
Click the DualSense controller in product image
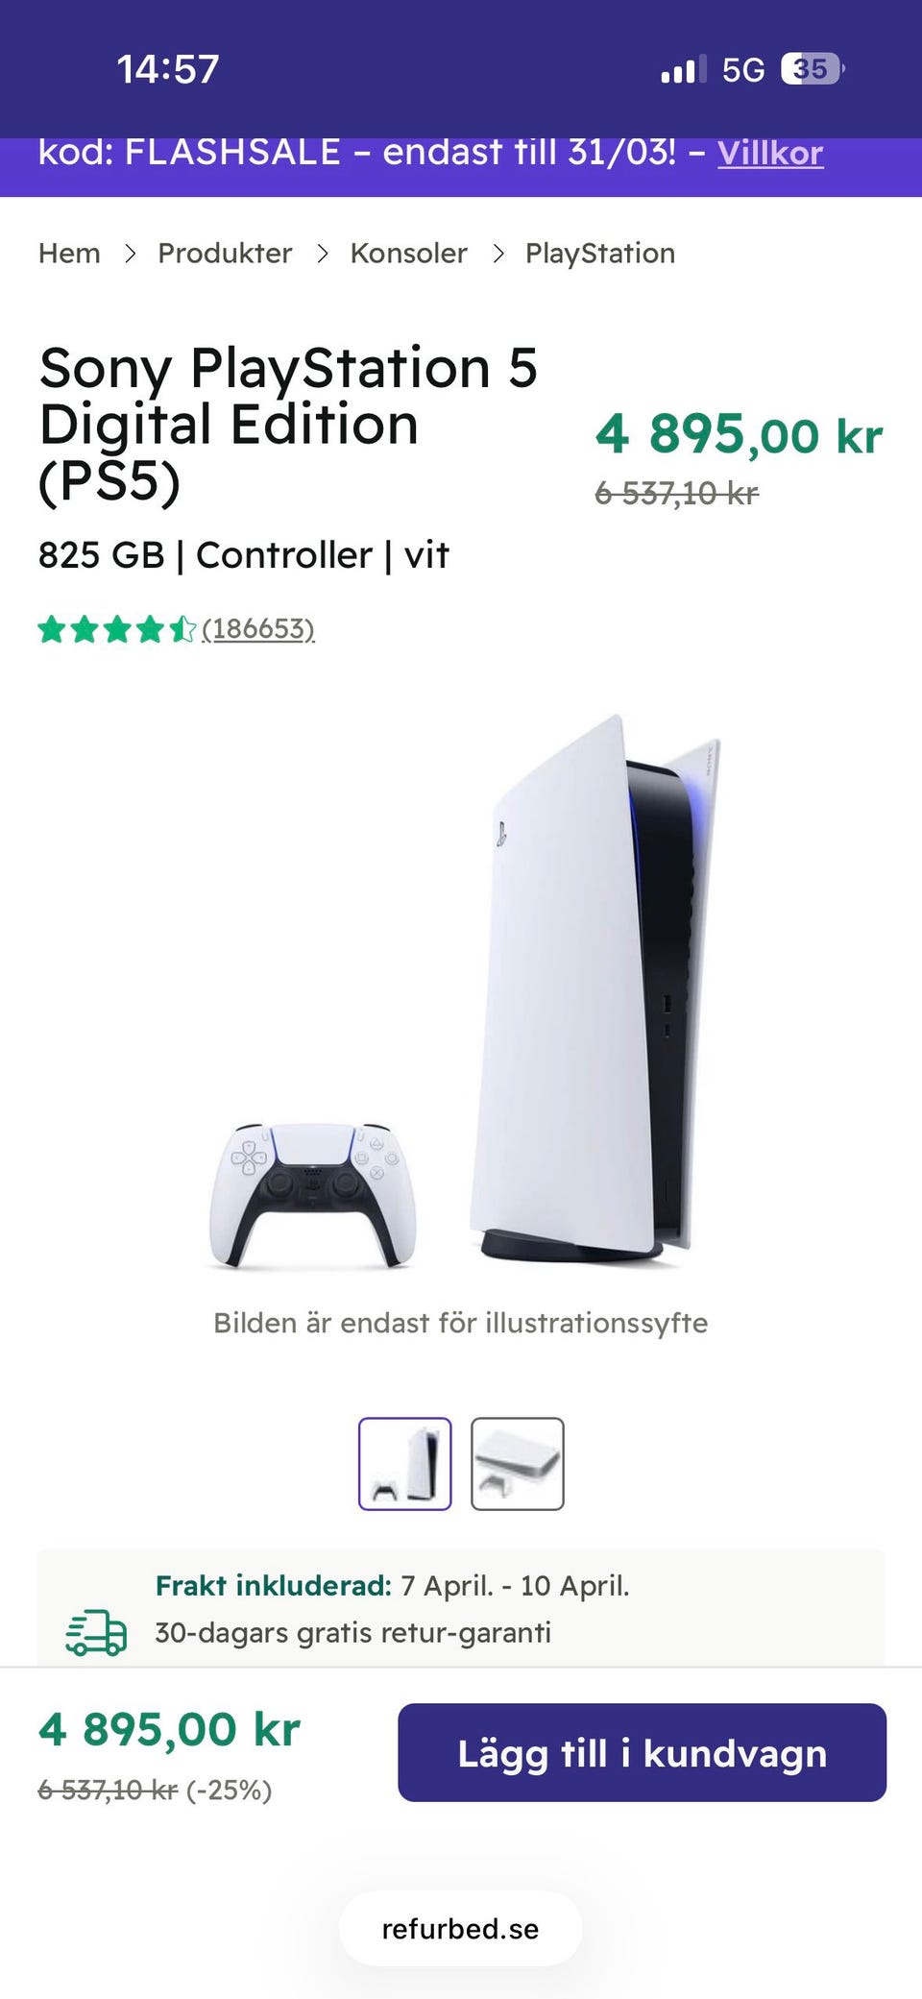312,1195
